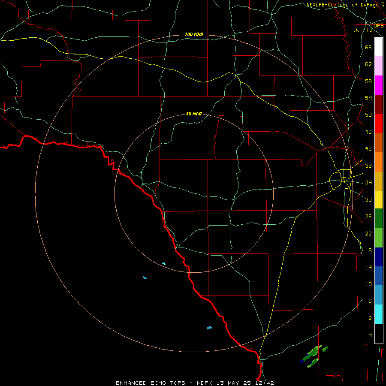
Task: Click the '2' legend value
Action: (370, 318)
